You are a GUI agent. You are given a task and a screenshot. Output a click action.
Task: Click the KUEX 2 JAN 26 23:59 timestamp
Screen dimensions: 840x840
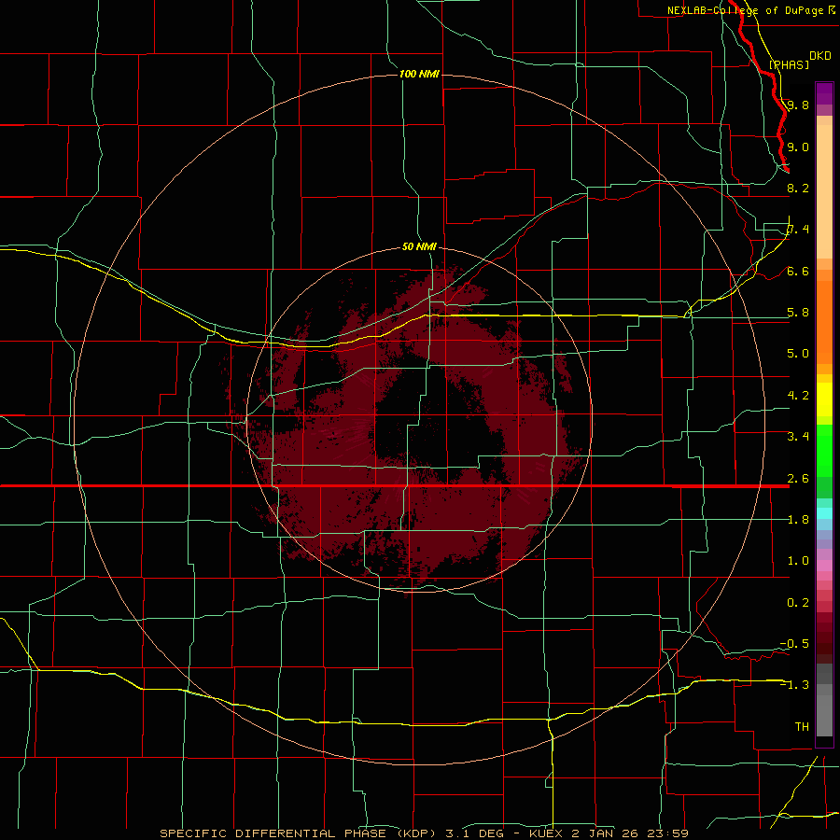[x=609, y=833]
